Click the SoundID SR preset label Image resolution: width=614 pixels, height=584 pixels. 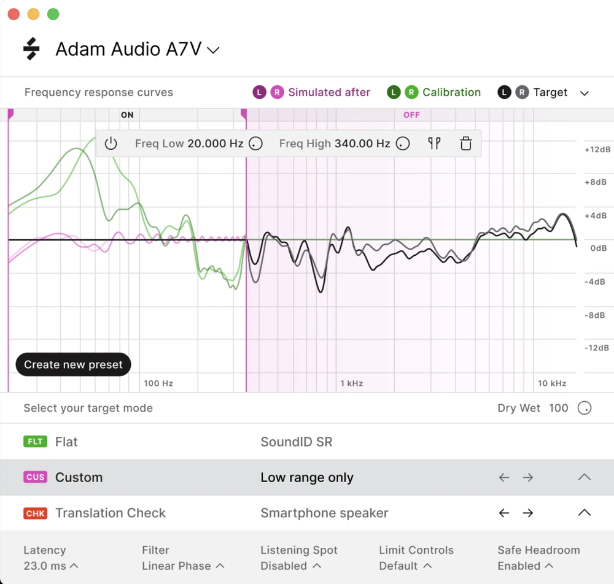click(x=297, y=442)
